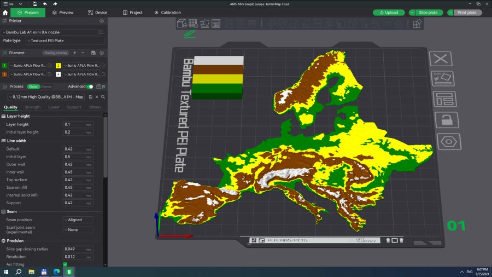Remove the plate with the X icon
The width and height of the screenshot is (492, 277).
[x=441, y=59]
